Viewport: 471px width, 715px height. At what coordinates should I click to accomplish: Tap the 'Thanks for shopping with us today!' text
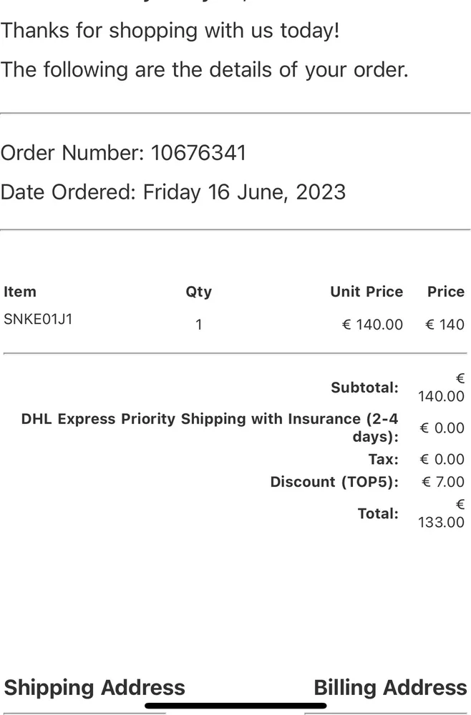point(170,31)
